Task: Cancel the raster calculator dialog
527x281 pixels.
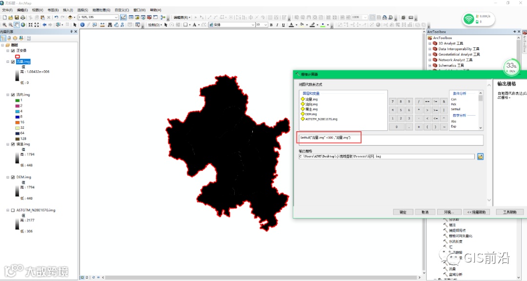Action: coord(425,212)
